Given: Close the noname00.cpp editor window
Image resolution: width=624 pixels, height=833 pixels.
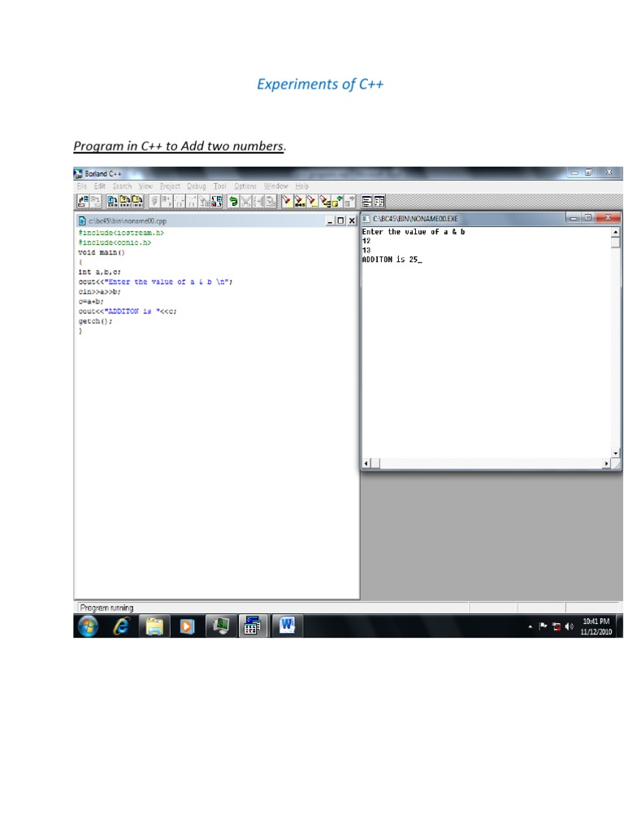Looking at the screenshot, I should (x=352, y=220).
